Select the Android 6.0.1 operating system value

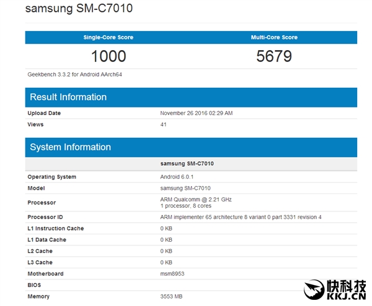pyautogui.click(x=179, y=177)
